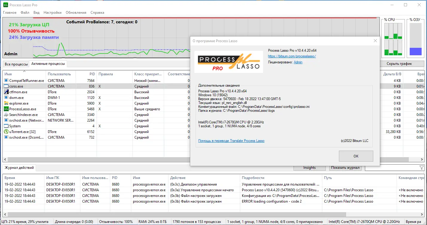
Task: Select the Журнал действий tab
Action: tap(19, 168)
